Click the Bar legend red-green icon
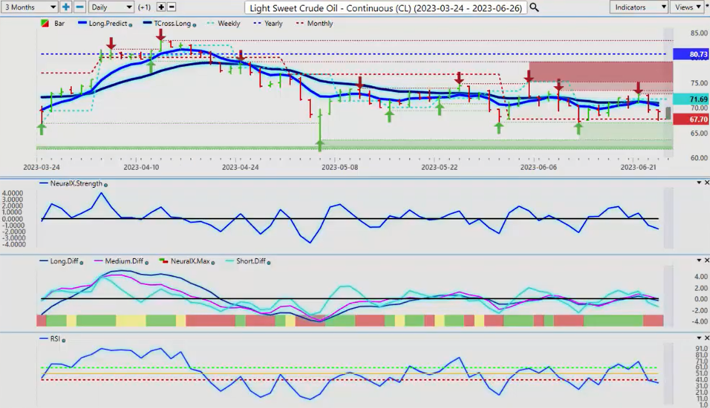The width and height of the screenshot is (710, 408). [x=44, y=23]
